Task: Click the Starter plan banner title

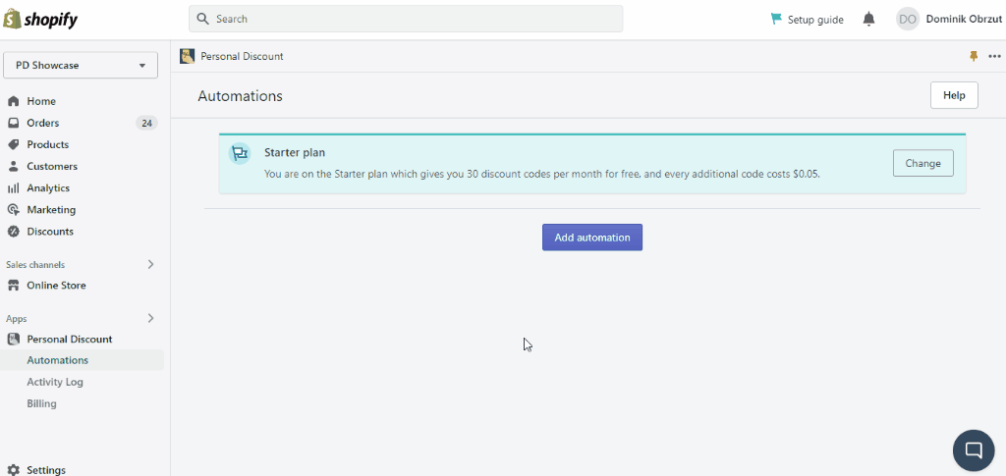Action: tap(295, 153)
